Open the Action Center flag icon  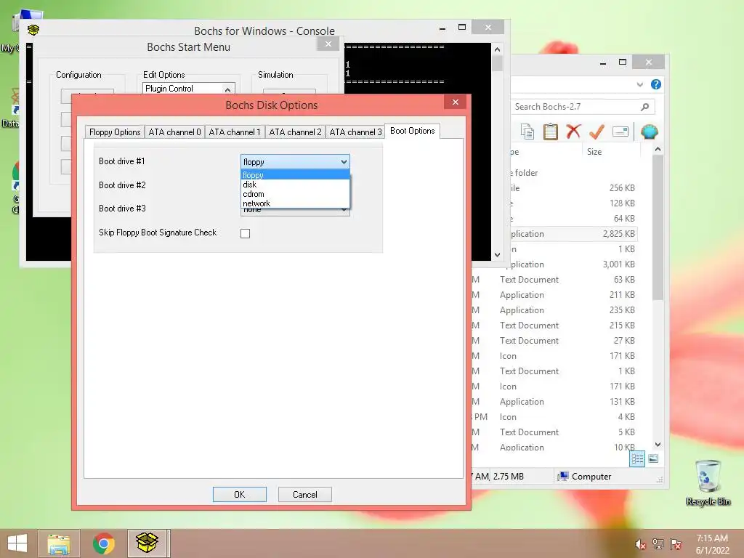[x=676, y=544]
